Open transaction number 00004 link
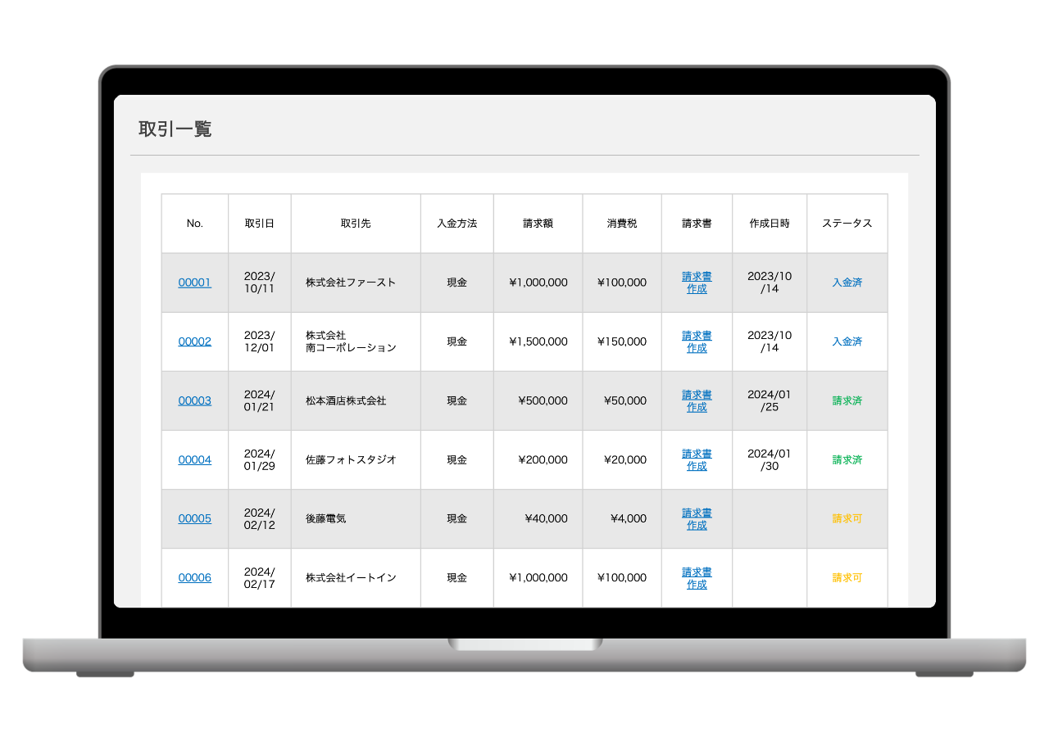The width and height of the screenshot is (1049, 737). tap(194, 459)
